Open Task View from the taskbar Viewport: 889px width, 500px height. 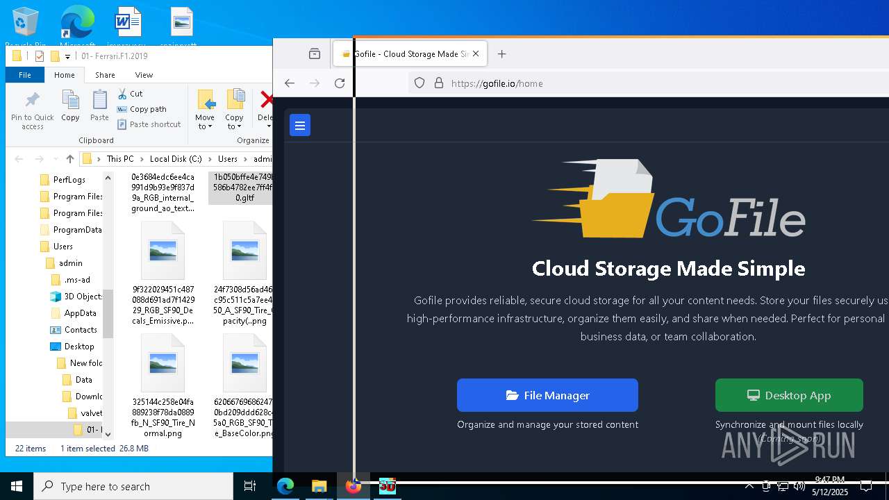pyautogui.click(x=250, y=486)
